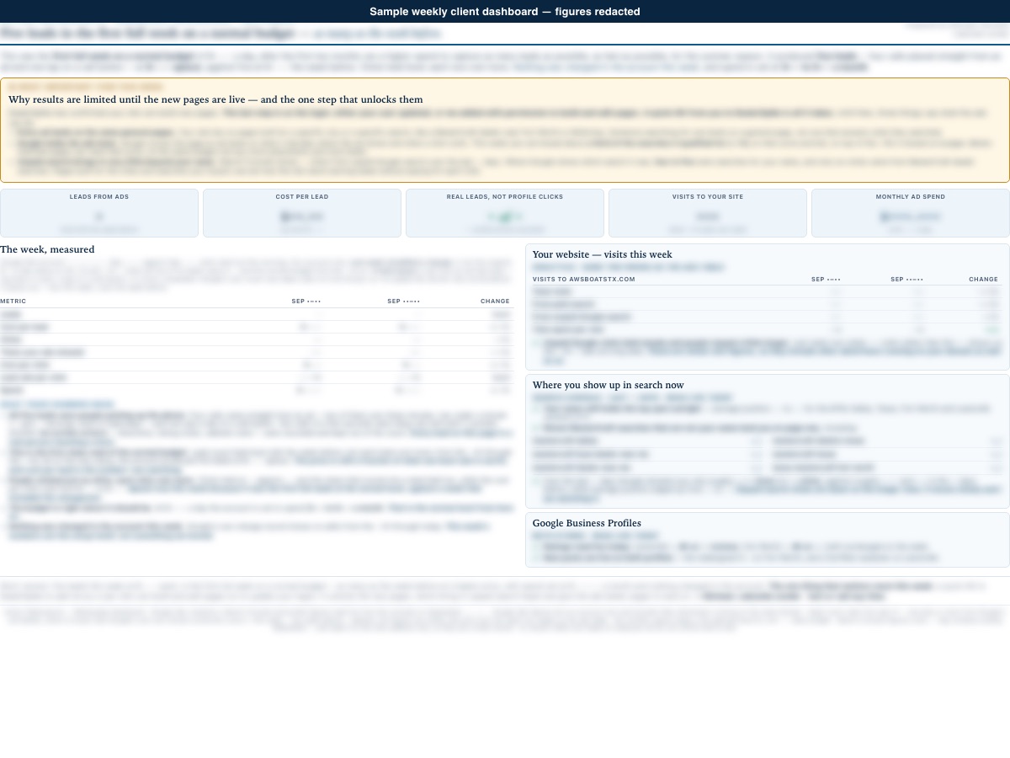Select the 'Why results are limited' callout heading
Viewport: 1010px width, 758px height.
[x=215, y=99]
